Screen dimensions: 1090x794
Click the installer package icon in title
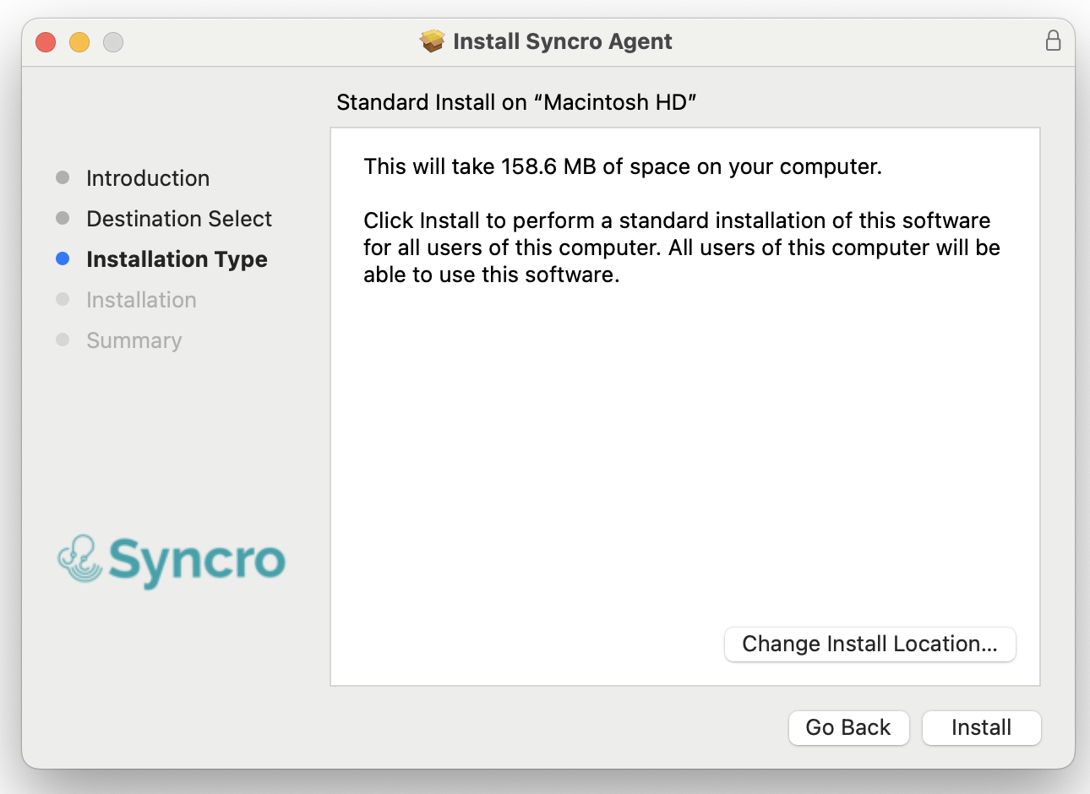click(433, 41)
